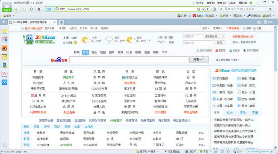The width and height of the screenshot is (278, 154).
Task: Open the 优酷网 video link
Action: coord(41,133)
